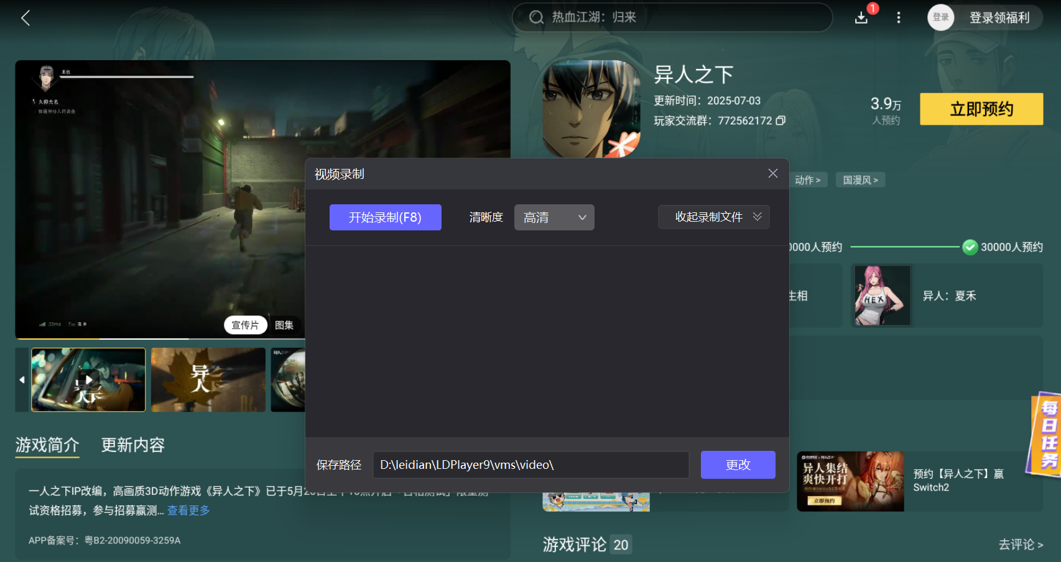Click 去评论 to write a review
The height and width of the screenshot is (562, 1061).
pyautogui.click(x=1021, y=545)
